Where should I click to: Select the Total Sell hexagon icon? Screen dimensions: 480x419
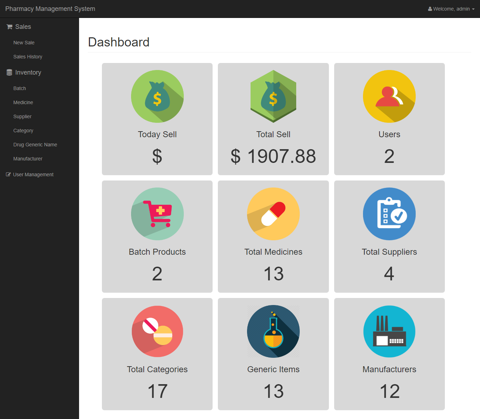[x=273, y=96]
